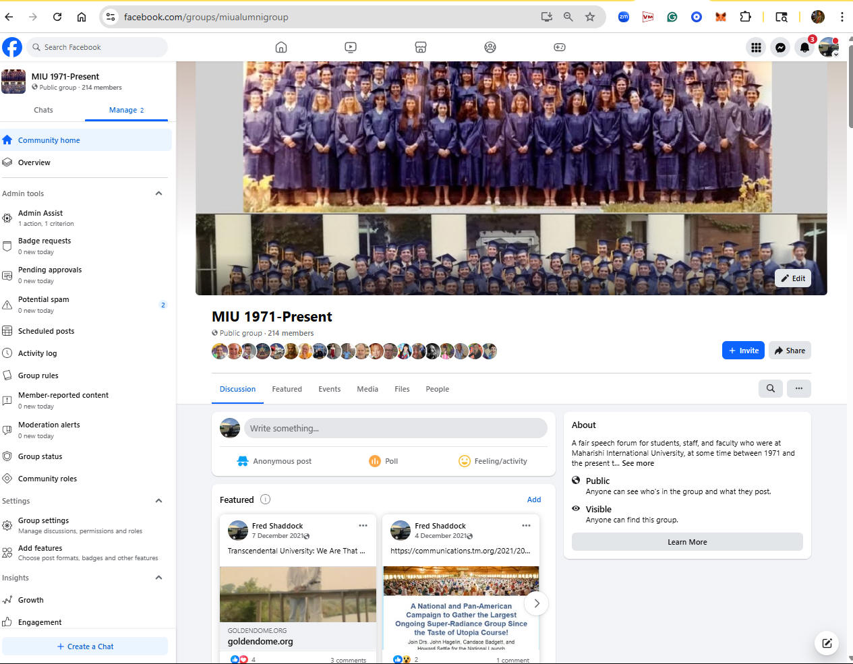Click the browser home icon
Image resolution: width=853 pixels, height=664 pixels.
(82, 17)
